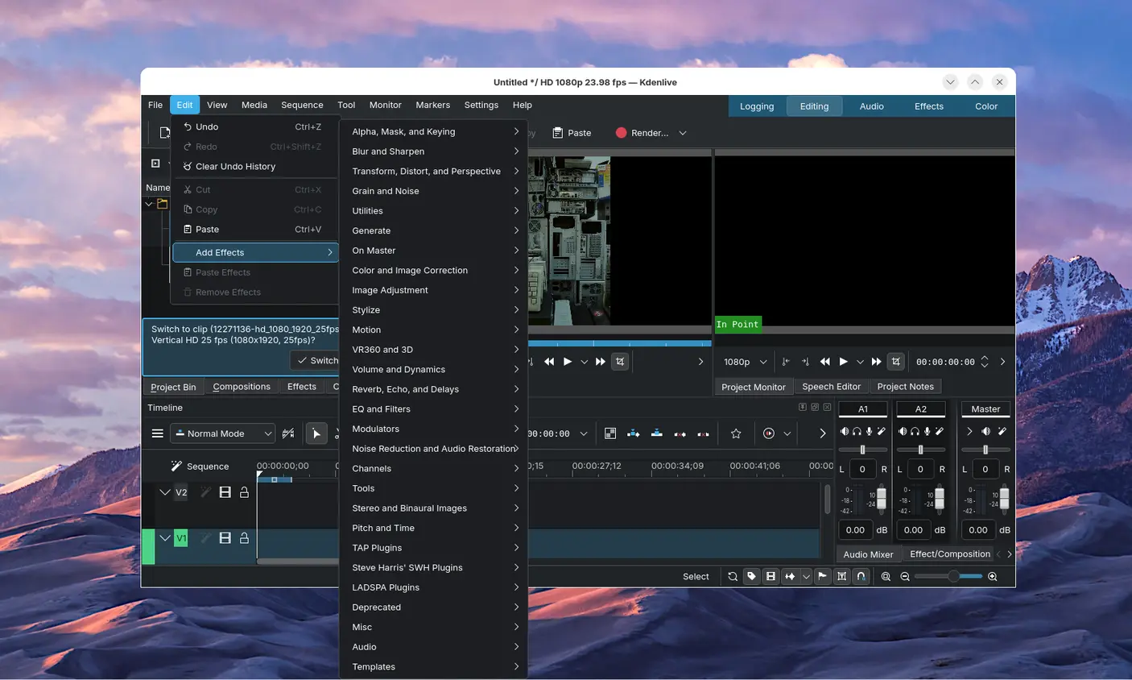The width and height of the screenshot is (1132, 680).
Task: Open A1 track effects wand in mixer
Action: 882,432
